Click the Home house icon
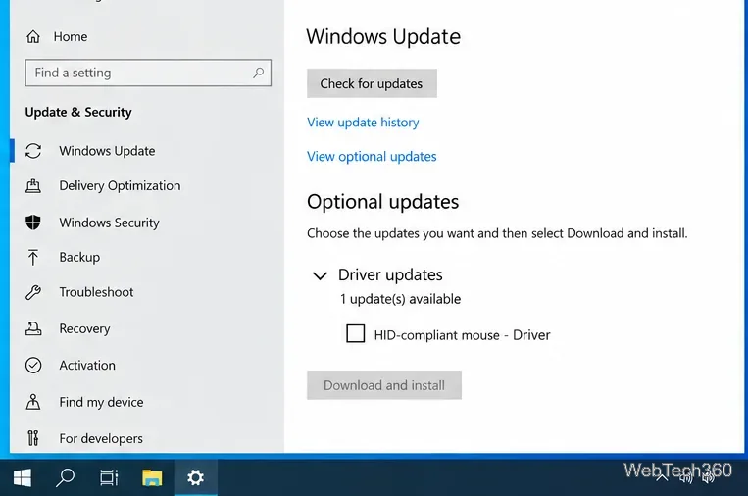The width and height of the screenshot is (748, 496). tap(33, 36)
